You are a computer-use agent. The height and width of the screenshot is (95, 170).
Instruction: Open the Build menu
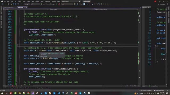coord(24,1)
